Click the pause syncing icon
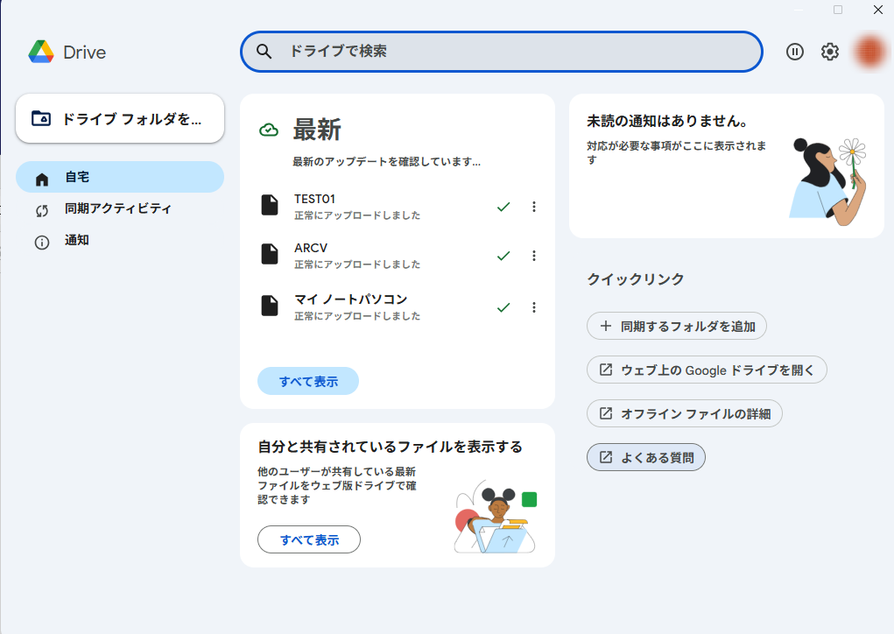 [795, 52]
